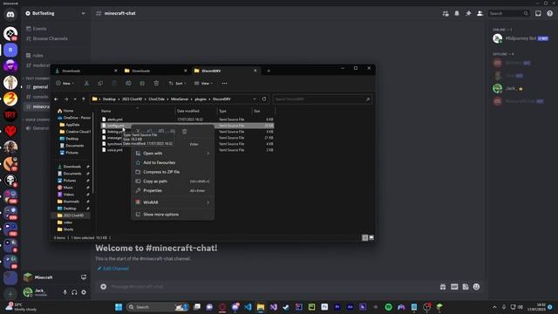The width and height of the screenshot is (558, 314).
Task: Open Discord inbox icon
Action: [538, 14]
